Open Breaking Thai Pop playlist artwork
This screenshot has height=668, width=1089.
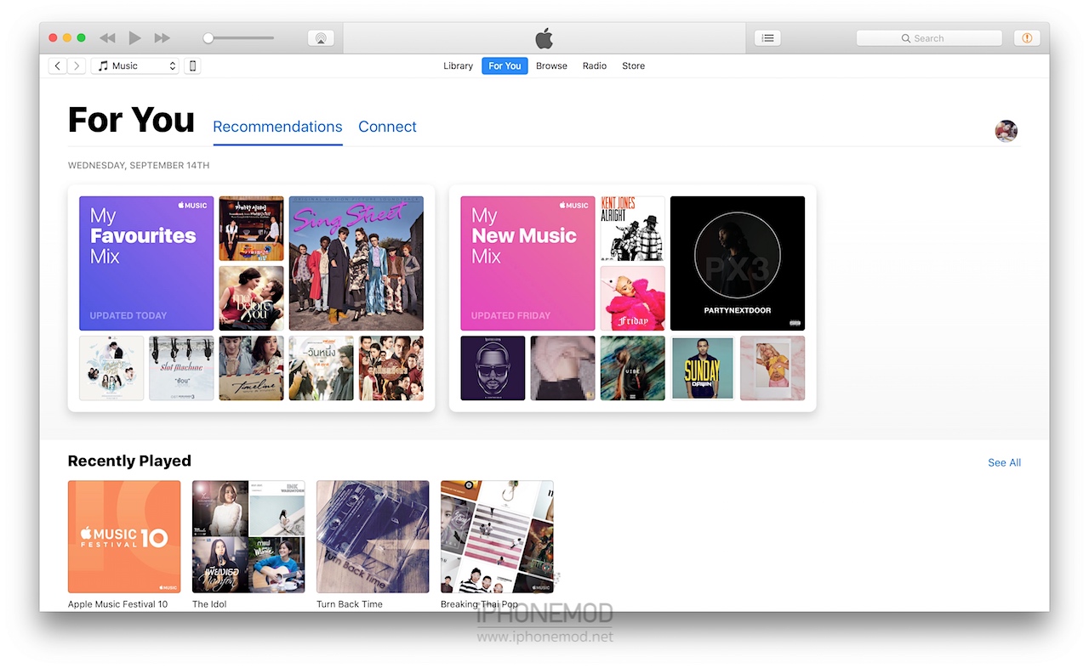point(497,536)
